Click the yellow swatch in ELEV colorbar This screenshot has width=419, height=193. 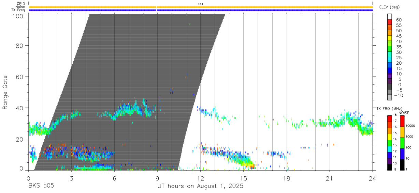tap(390, 38)
